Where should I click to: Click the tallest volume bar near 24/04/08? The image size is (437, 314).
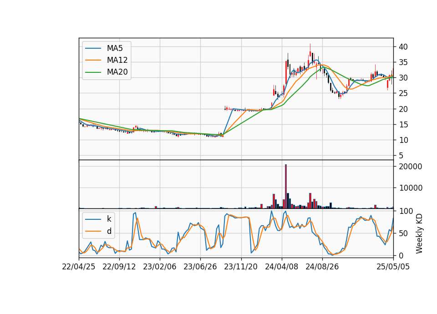[286, 187]
